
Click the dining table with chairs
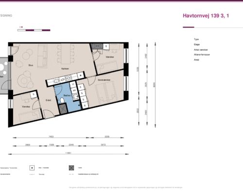point(66,54)
